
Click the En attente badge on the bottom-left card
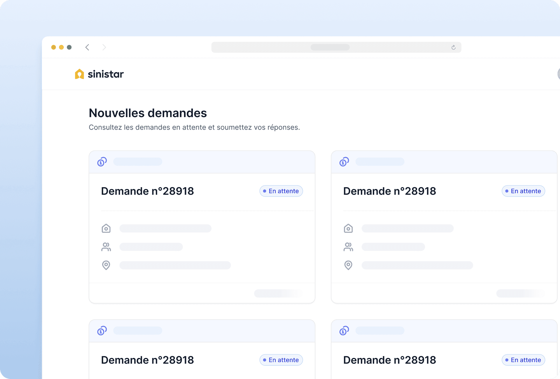tap(281, 360)
